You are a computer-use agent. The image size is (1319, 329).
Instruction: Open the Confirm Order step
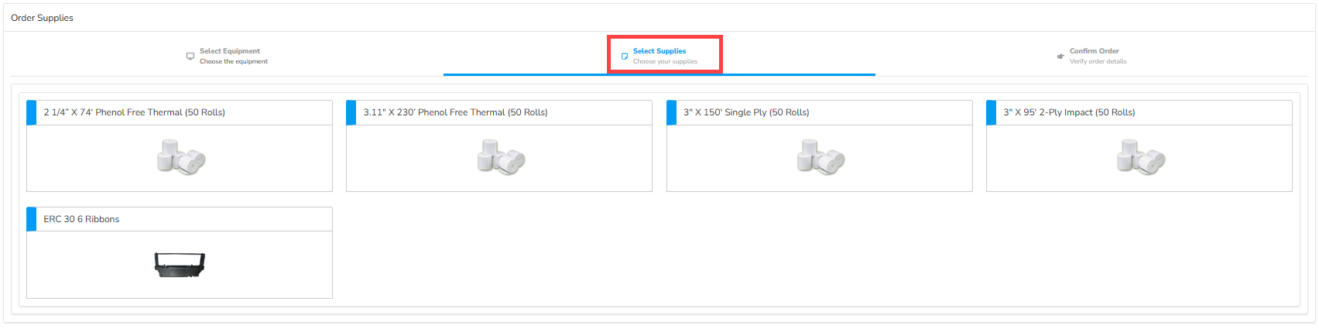[1094, 51]
